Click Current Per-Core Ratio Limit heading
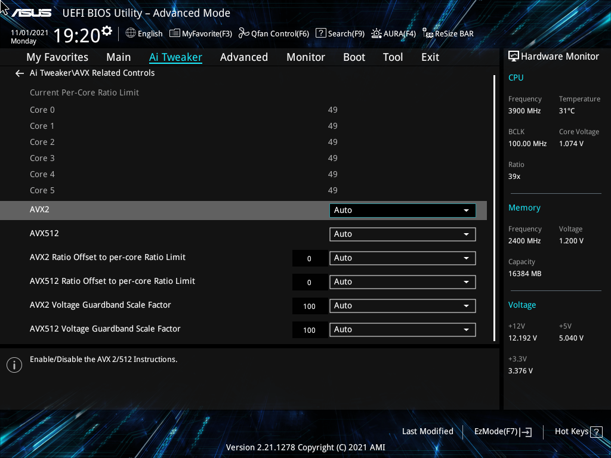Screen dimensions: 611x458 (x=85, y=92)
